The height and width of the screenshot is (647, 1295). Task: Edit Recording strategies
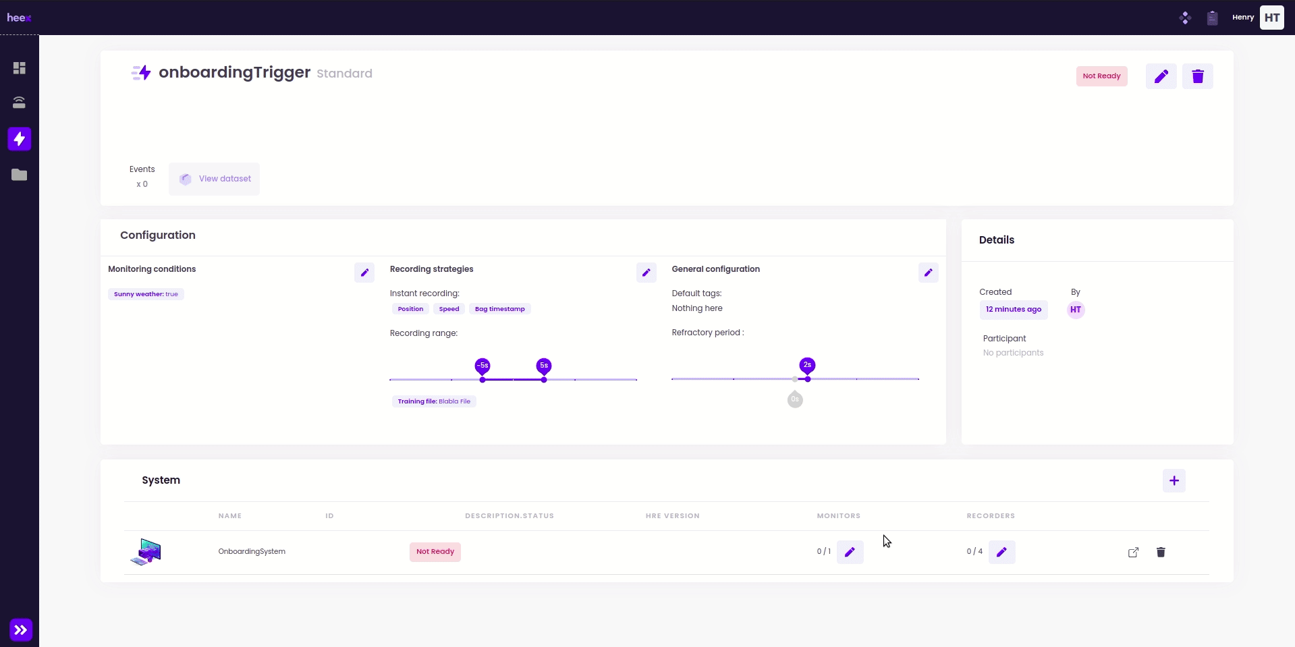click(646, 273)
